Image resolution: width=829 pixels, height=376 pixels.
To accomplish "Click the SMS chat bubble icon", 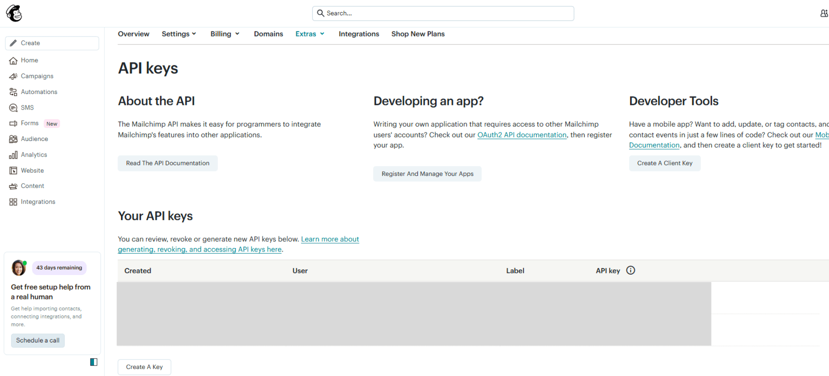I will pos(13,107).
